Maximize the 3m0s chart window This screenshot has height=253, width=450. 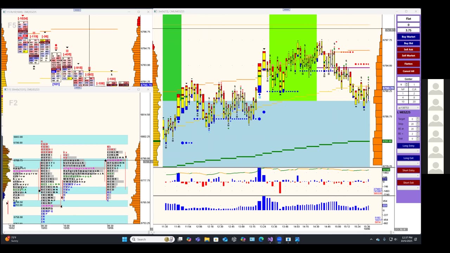click(x=406, y=12)
